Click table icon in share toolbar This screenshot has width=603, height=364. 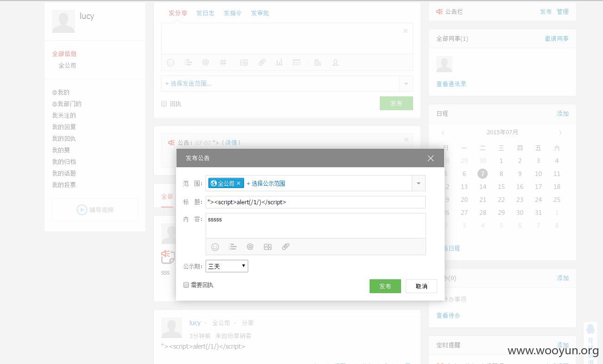point(296,63)
